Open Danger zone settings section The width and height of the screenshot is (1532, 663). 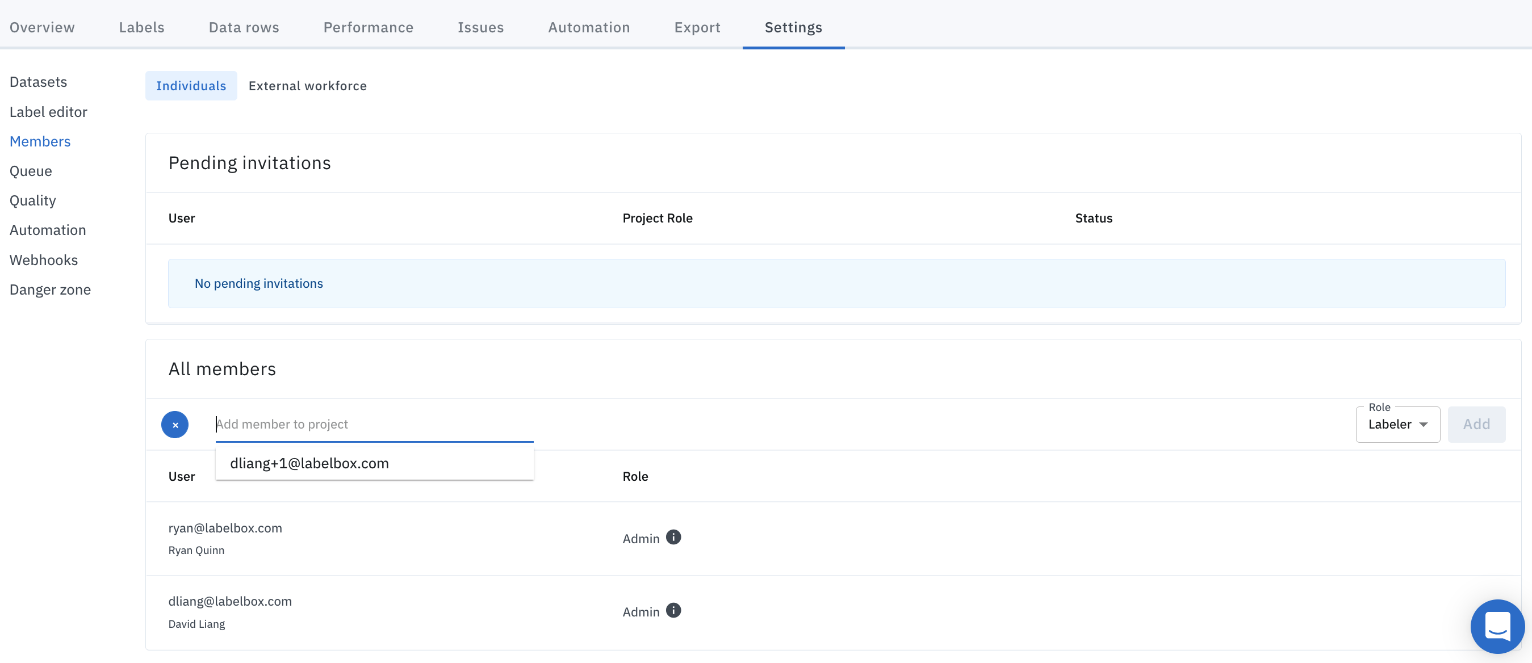(50, 289)
